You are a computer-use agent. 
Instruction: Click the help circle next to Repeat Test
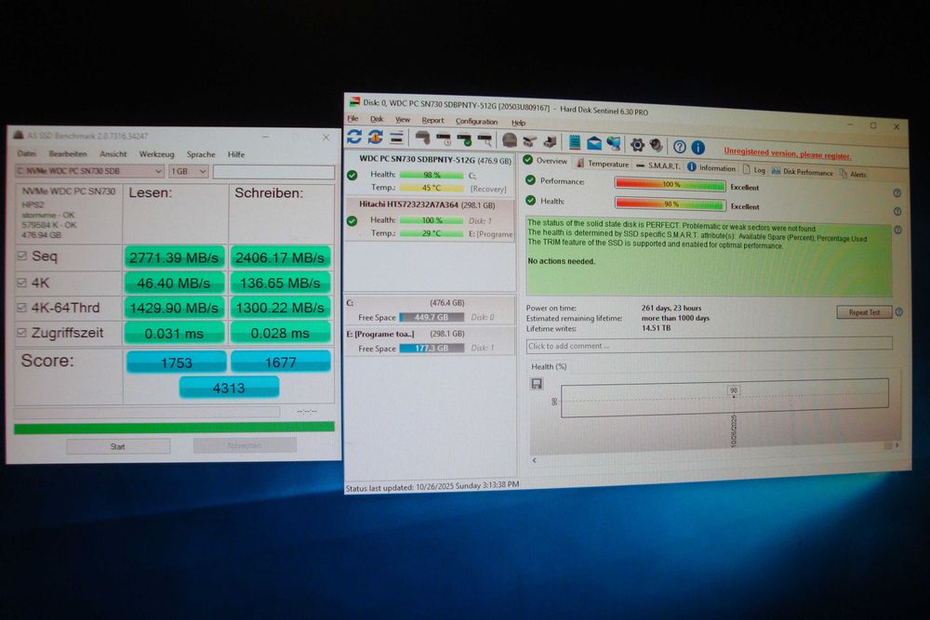[x=899, y=311]
